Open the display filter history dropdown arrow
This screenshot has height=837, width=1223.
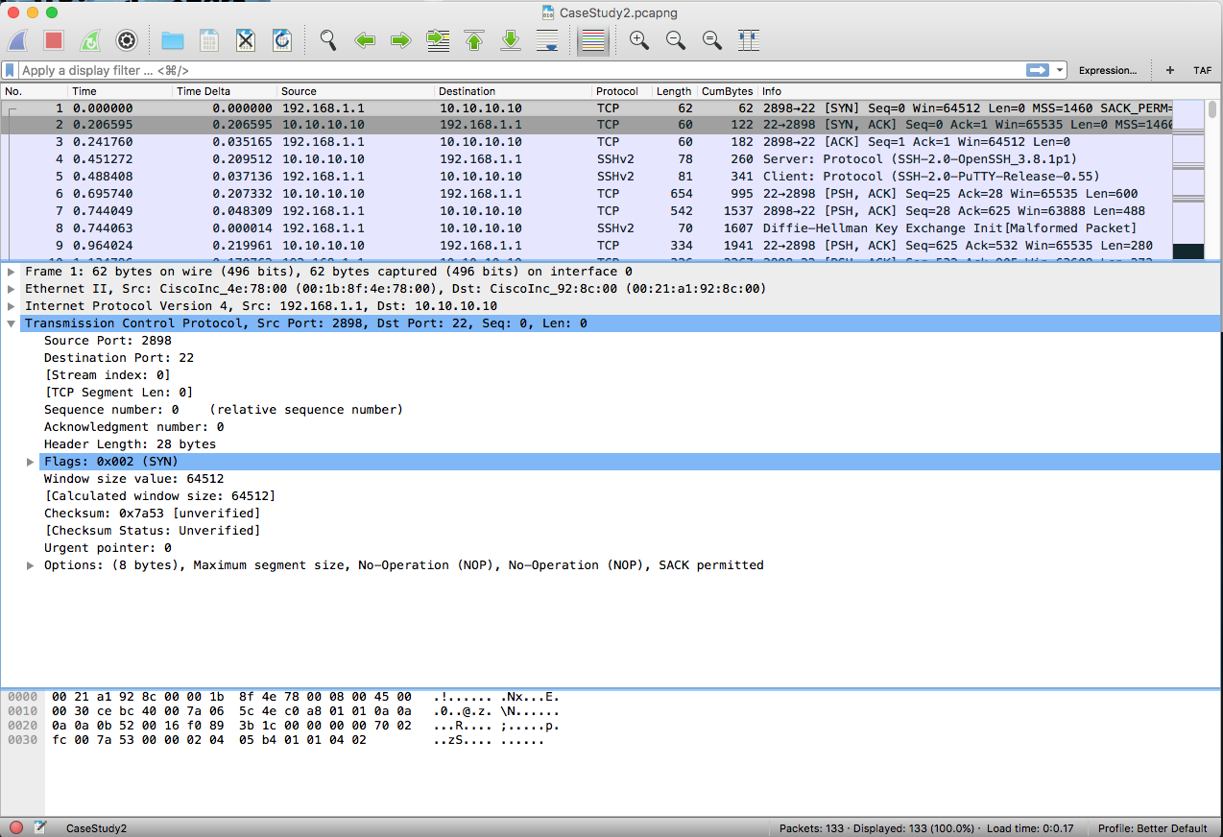(x=1060, y=70)
